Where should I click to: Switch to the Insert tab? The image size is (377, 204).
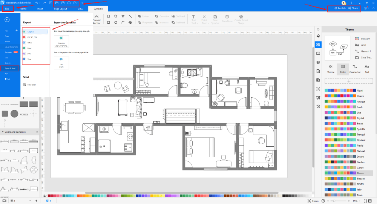40,9
